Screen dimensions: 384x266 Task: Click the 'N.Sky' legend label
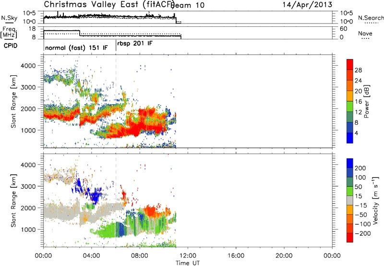coord(9,18)
